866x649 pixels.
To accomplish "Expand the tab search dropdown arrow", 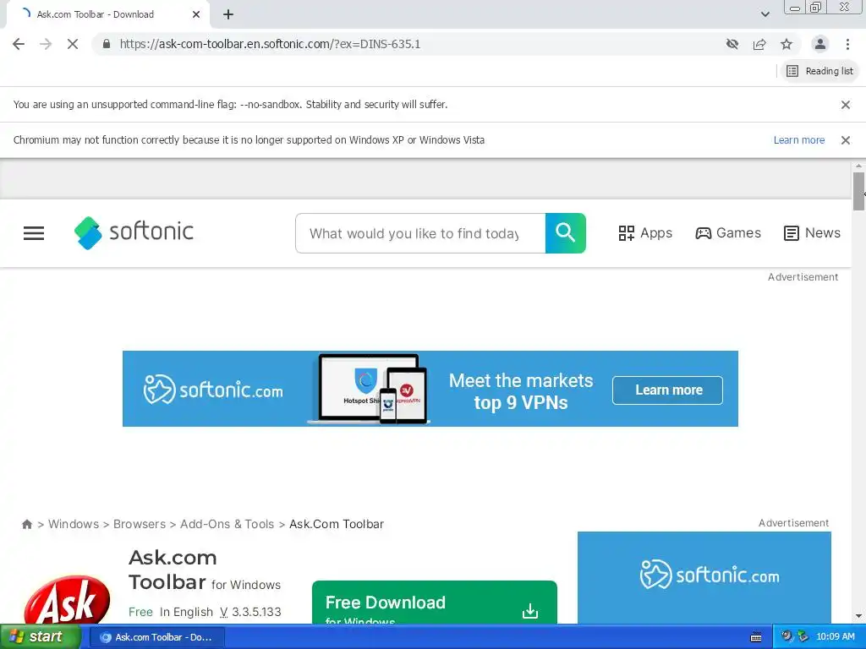I will point(765,14).
